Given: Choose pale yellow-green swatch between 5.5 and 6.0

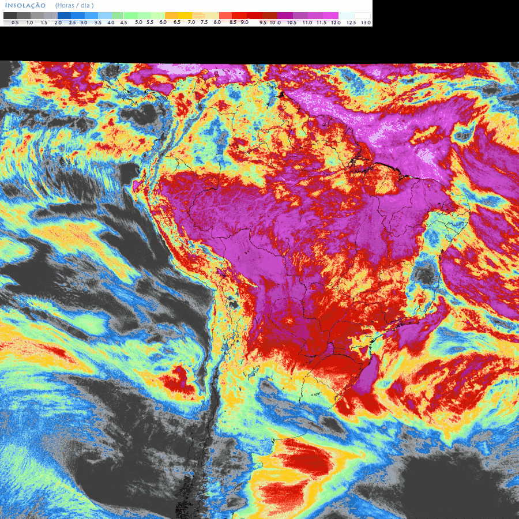Looking at the screenshot, I should pos(158,16).
